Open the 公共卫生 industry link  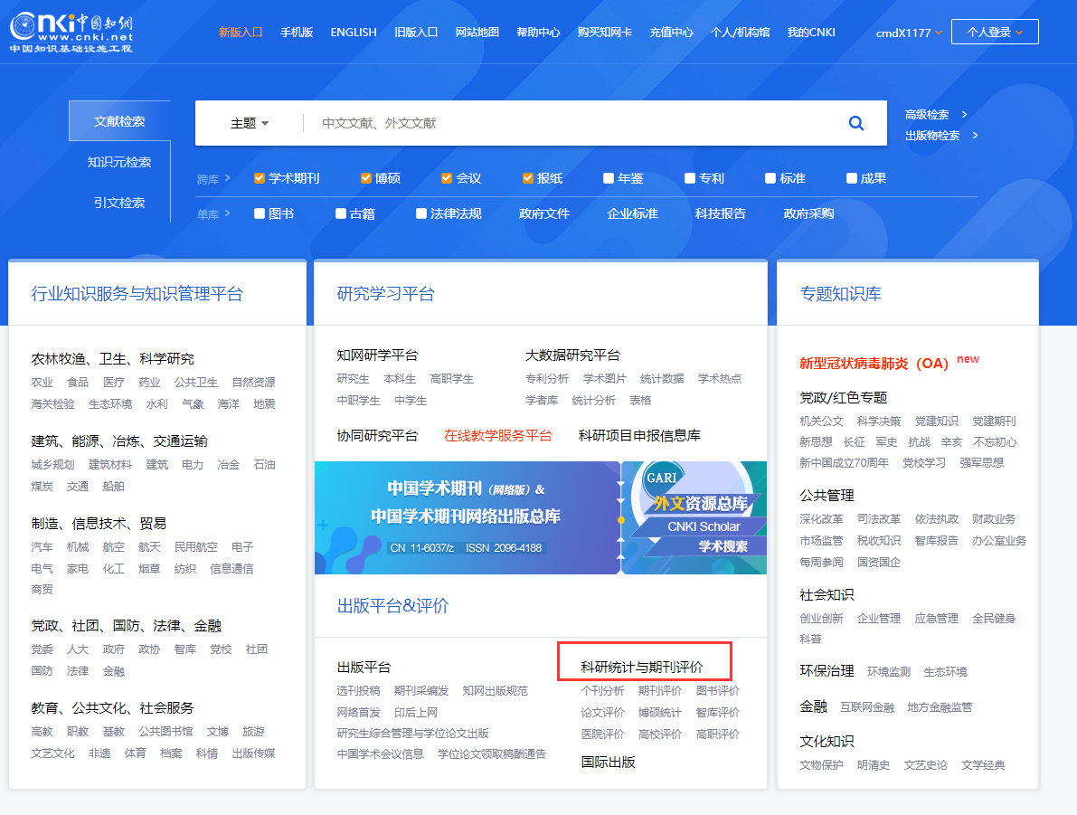pos(195,382)
